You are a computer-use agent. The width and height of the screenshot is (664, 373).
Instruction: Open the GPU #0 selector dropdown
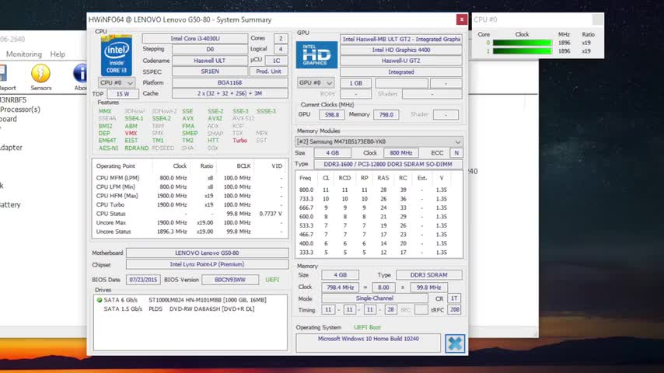(316, 83)
